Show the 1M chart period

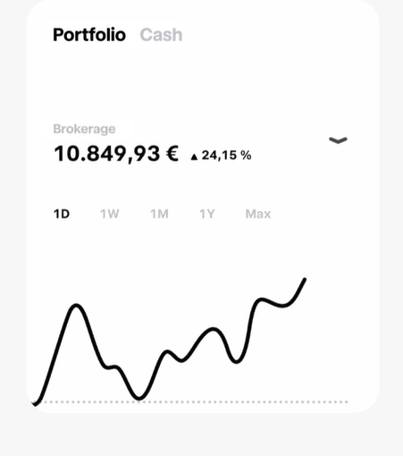coord(159,214)
